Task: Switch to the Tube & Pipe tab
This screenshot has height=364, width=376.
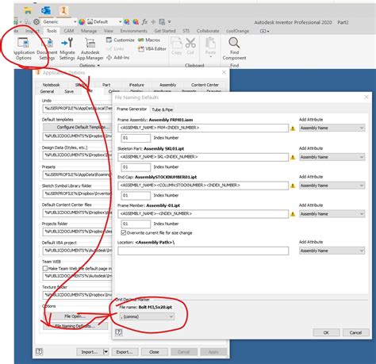Action: click(x=163, y=109)
